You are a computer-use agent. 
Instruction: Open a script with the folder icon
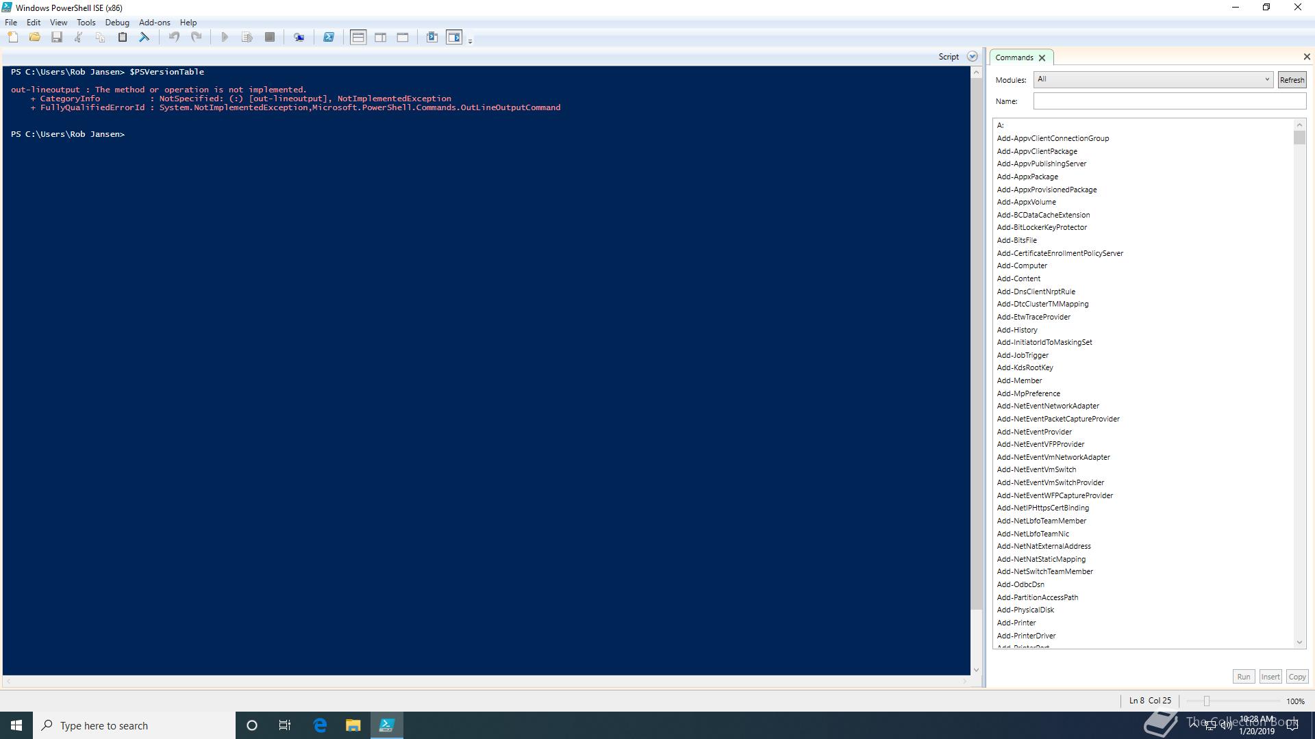click(35, 38)
